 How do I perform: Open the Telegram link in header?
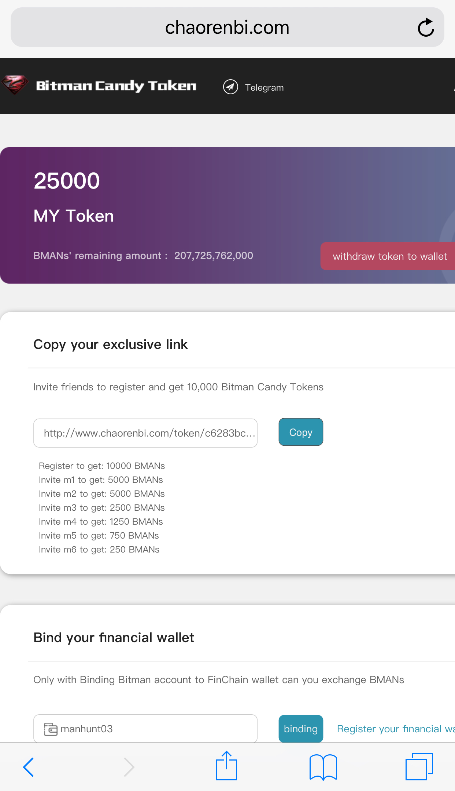click(264, 88)
